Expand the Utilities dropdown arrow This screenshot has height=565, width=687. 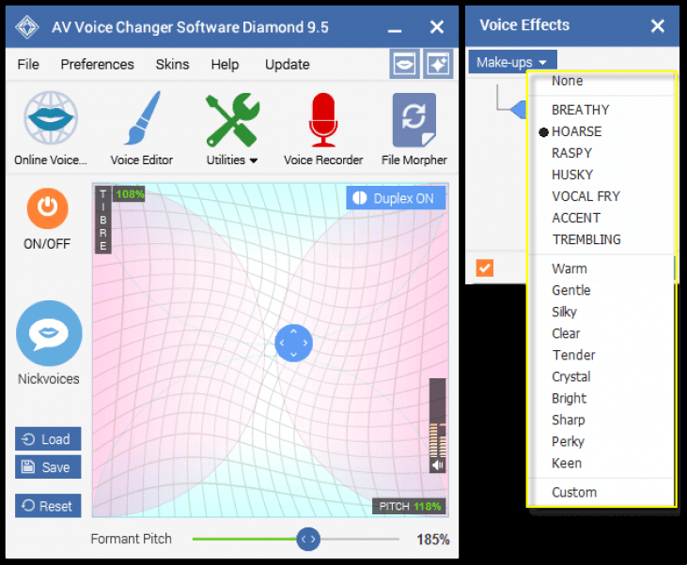[253, 160]
